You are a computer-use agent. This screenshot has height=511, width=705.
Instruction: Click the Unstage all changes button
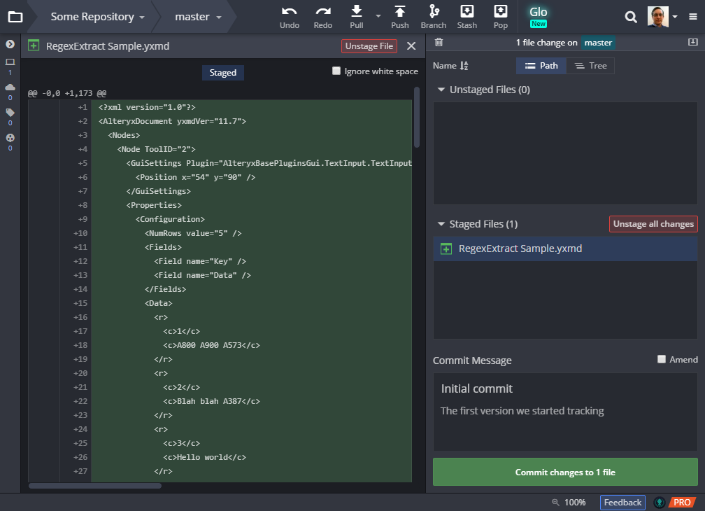(x=653, y=224)
